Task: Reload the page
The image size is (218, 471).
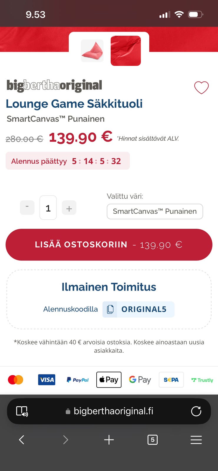Action: [x=196, y=411]
